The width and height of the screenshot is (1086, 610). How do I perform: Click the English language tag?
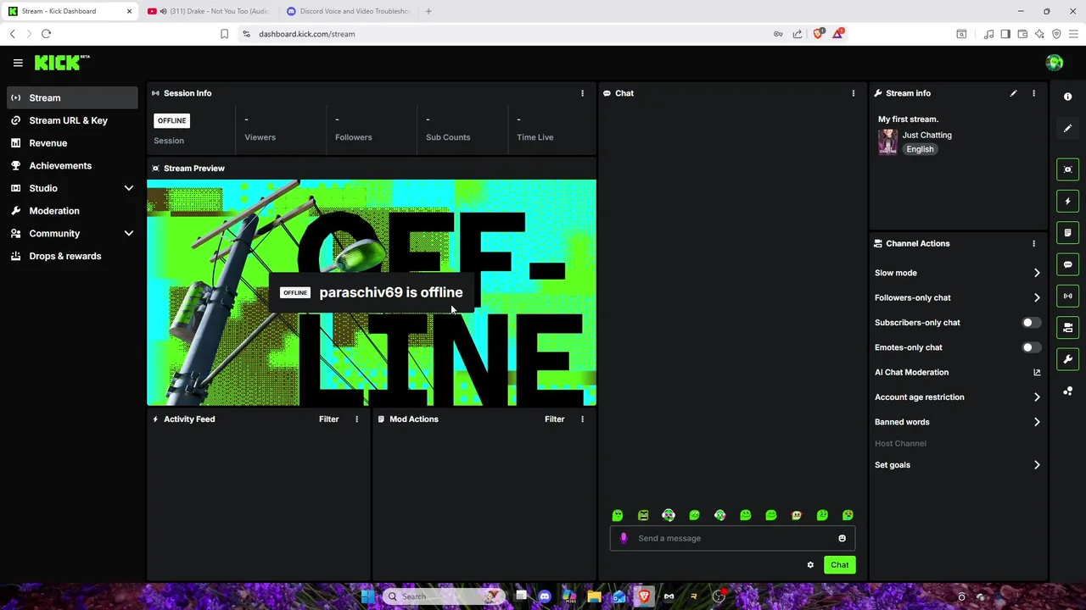click(x=920, y=149)
